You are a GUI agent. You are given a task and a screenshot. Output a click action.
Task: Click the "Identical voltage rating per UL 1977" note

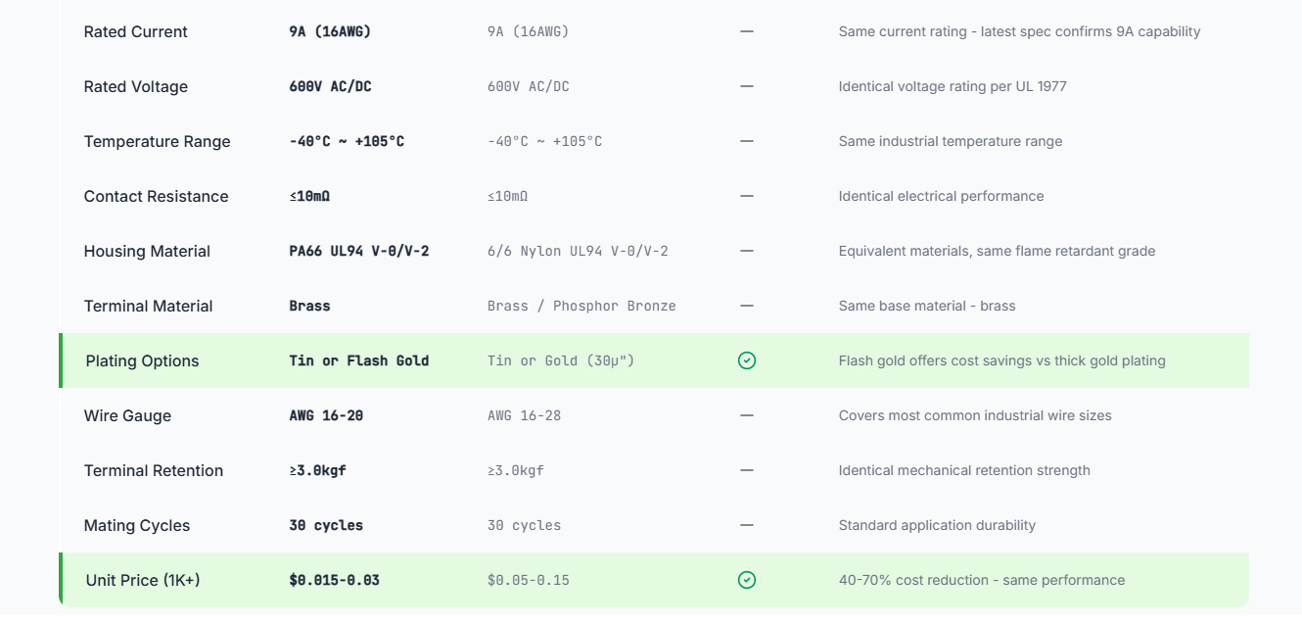[952, 86]
